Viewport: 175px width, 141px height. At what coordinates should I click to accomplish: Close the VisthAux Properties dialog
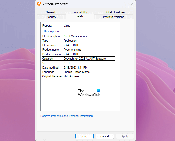coord(132,4)
